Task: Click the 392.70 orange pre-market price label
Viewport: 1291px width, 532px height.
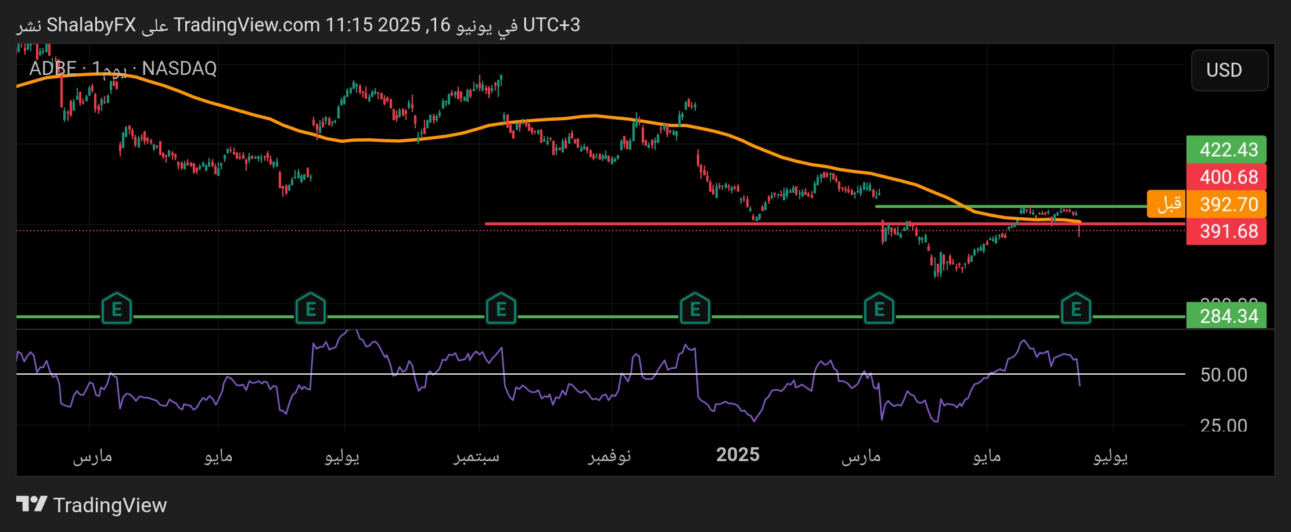Action: [x=1226, y=204]
